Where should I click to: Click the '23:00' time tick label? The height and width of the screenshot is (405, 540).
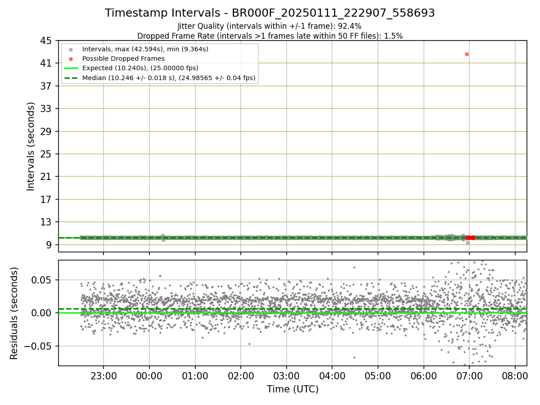(x=103, y=376)
